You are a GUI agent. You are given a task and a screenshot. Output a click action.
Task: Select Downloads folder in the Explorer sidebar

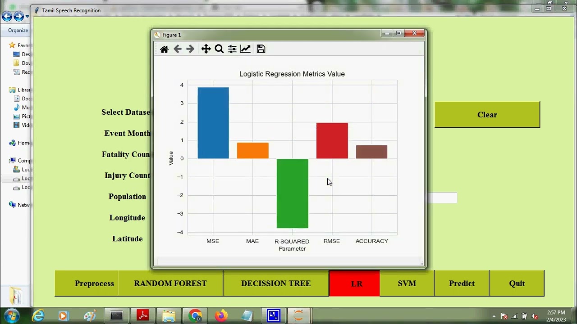pos(22,63)
